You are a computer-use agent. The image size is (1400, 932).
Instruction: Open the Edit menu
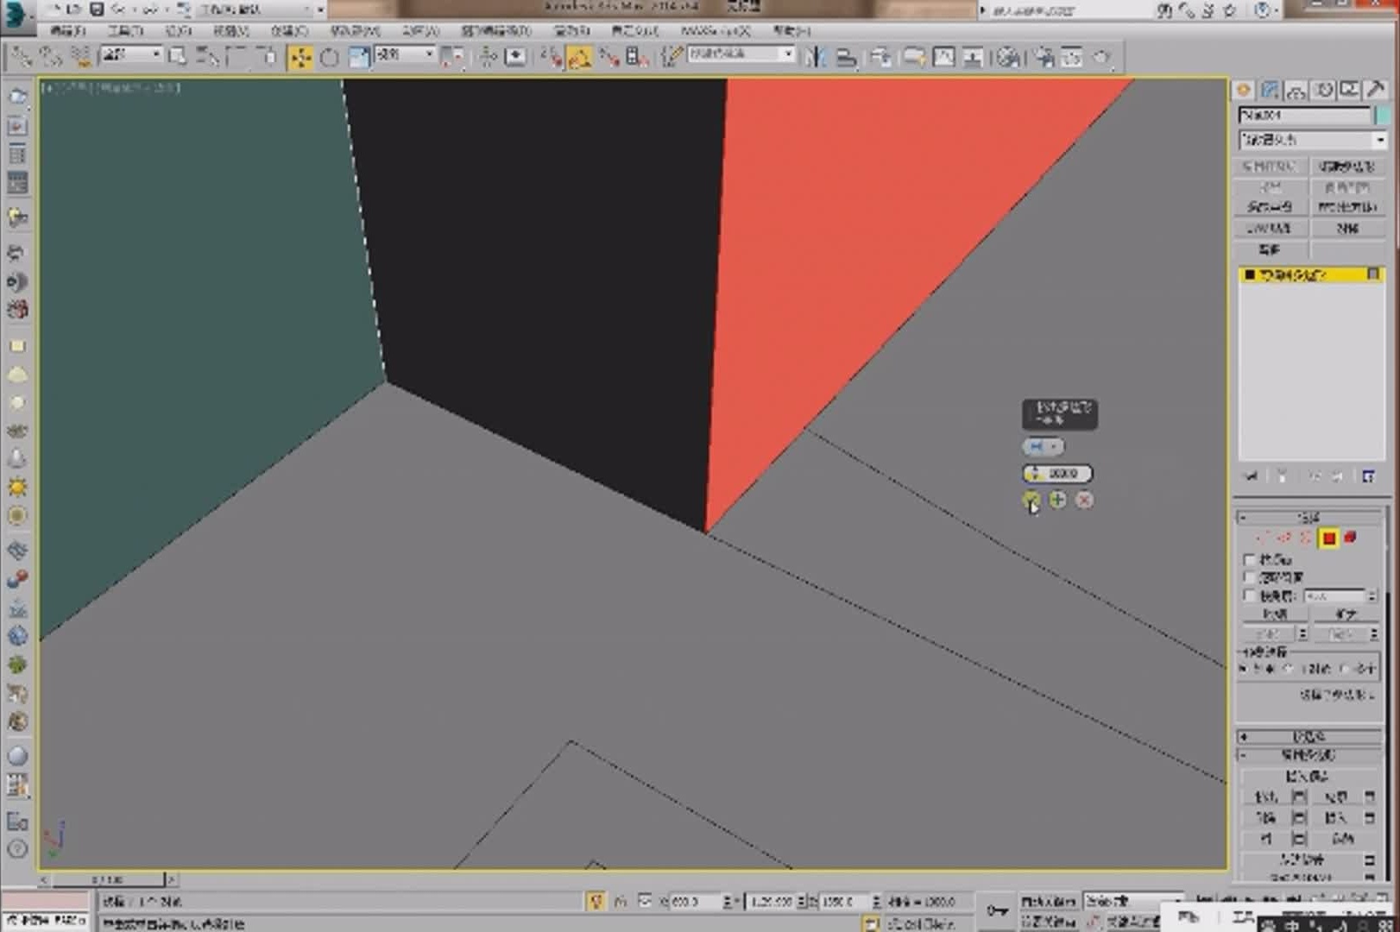[x=67, y=30]
